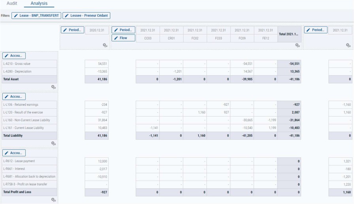Open Period button beside 2020.12.31 column
Viewport: 354px width, 204px height.
click(72, 30)
